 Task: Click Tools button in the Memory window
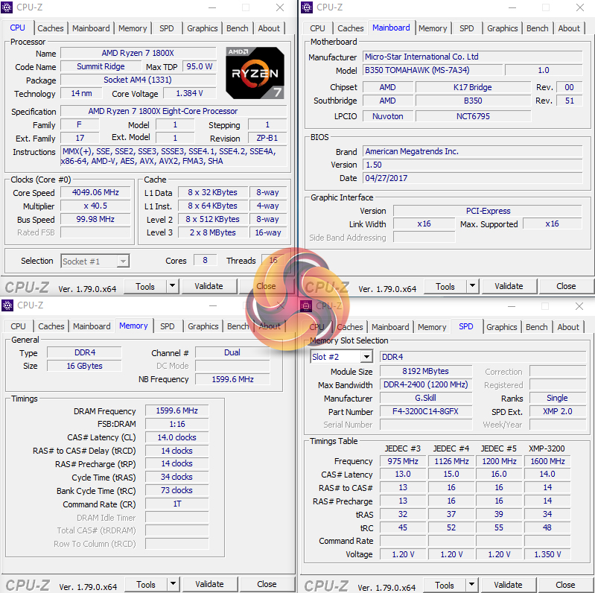click(146, 585)
